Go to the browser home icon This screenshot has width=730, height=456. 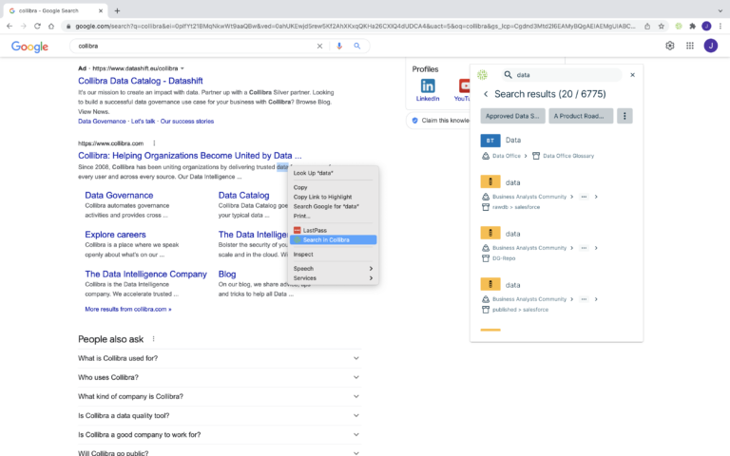click(x=51, y=26)
